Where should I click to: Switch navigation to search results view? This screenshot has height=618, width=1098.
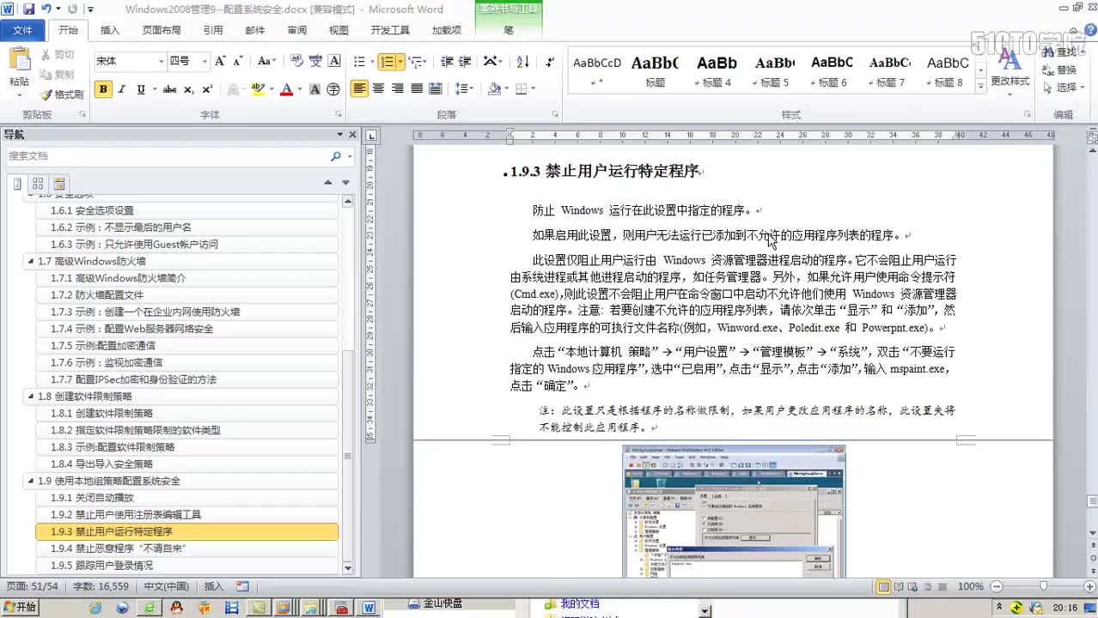coord(58,184)
